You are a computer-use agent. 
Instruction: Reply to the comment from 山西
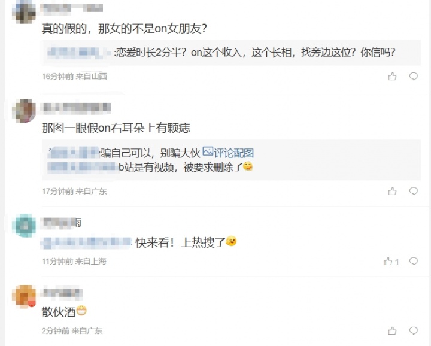click(x=414, y=76)
